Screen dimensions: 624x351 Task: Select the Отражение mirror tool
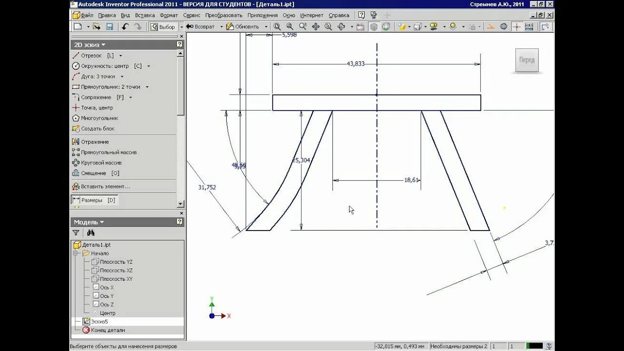coord(91,142)
